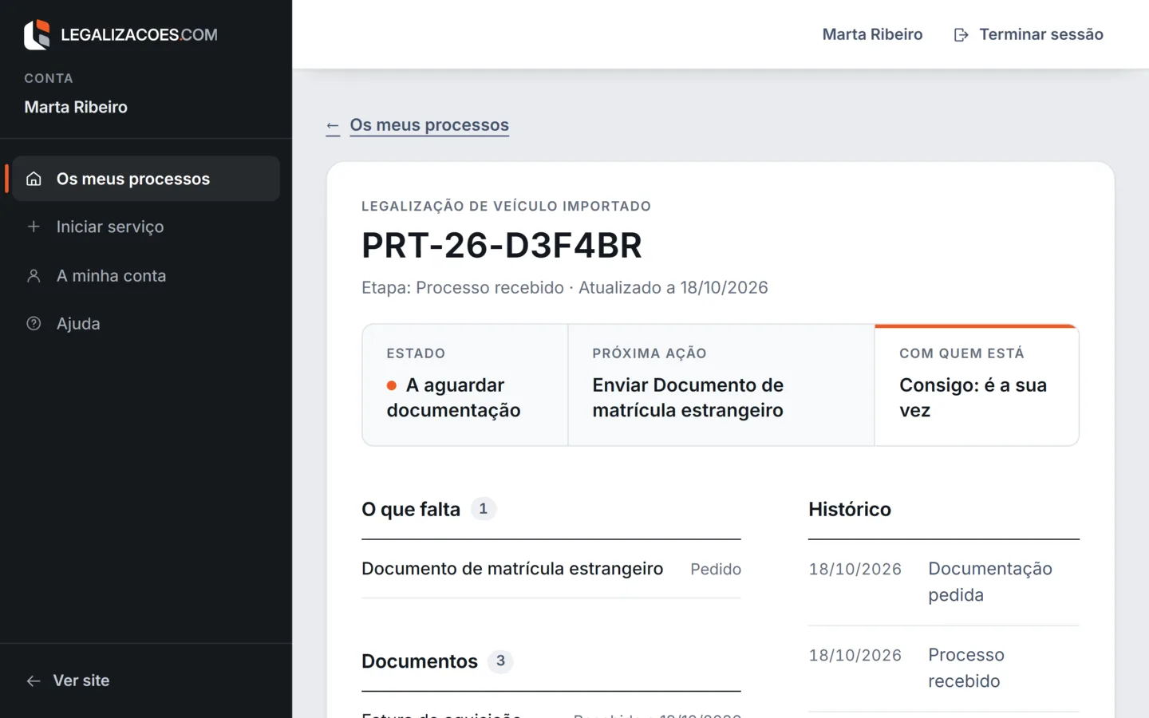This screenshot has width=1149, height=718.
Task: Open Os meus processos in sidebar
Action: coord(146,179)
